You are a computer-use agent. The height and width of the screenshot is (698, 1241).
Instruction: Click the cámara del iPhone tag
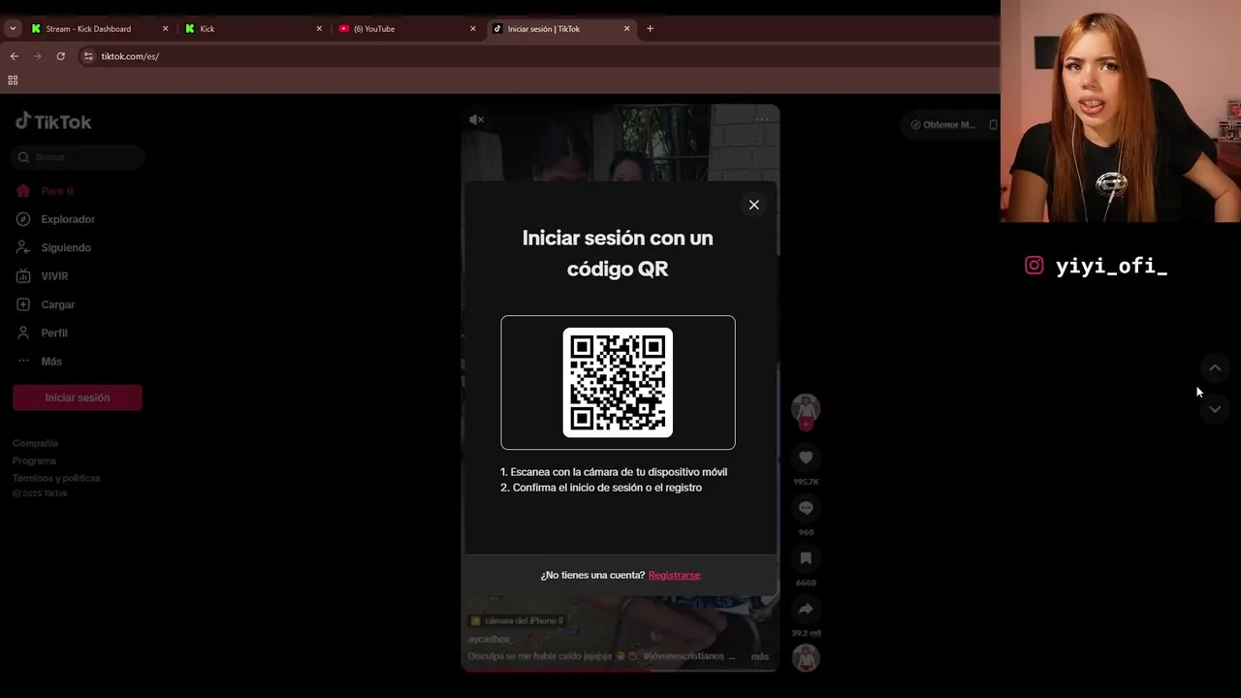(517, 620)
